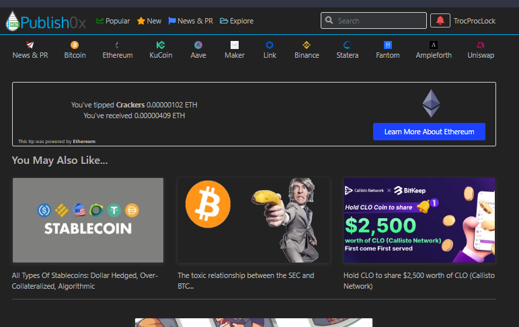The image size is (519, 327).
Task: Open the Crackers author name in tip message
Action: tap(130, 105)
